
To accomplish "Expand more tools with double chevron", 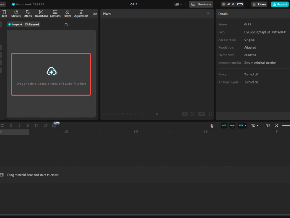I will pos(95,14).
